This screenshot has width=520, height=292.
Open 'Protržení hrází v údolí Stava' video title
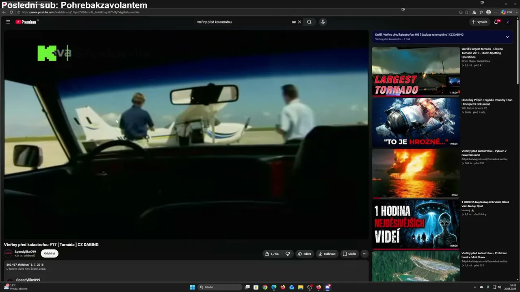pyautogui.click(x=484, y=255)
